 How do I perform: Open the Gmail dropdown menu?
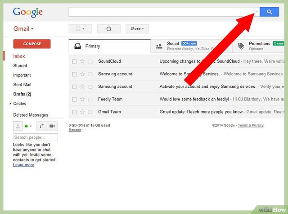[x=23, y=29]
